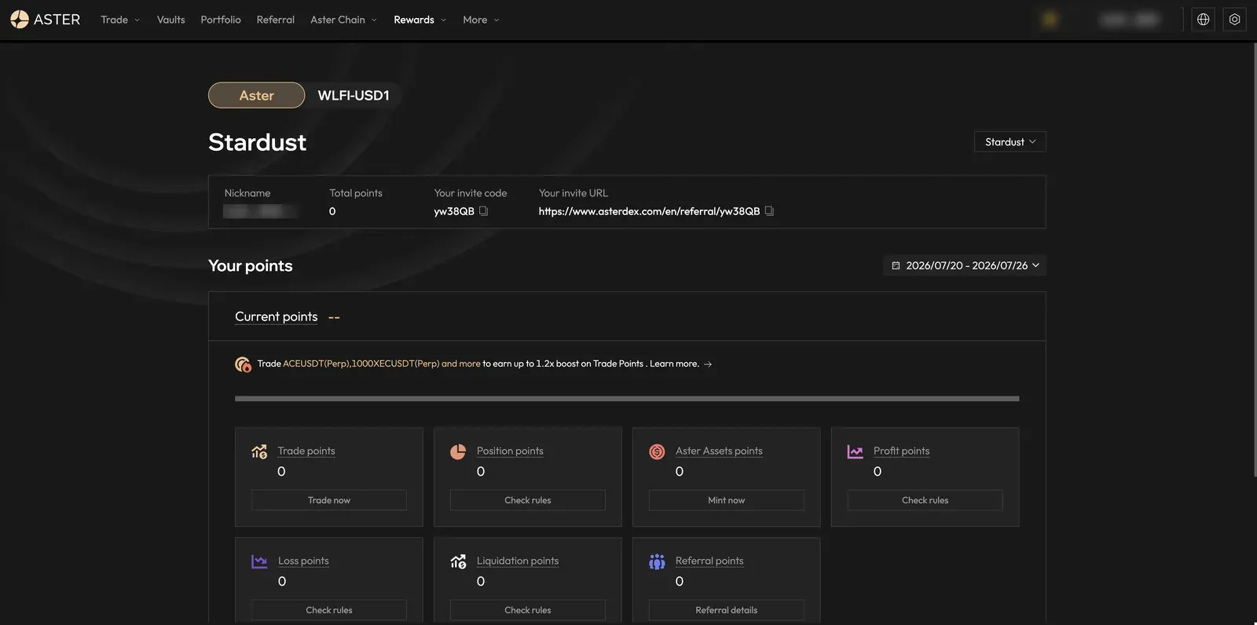Click the Position points pie icon
The image size is (1257, 625).
point(458,451)
